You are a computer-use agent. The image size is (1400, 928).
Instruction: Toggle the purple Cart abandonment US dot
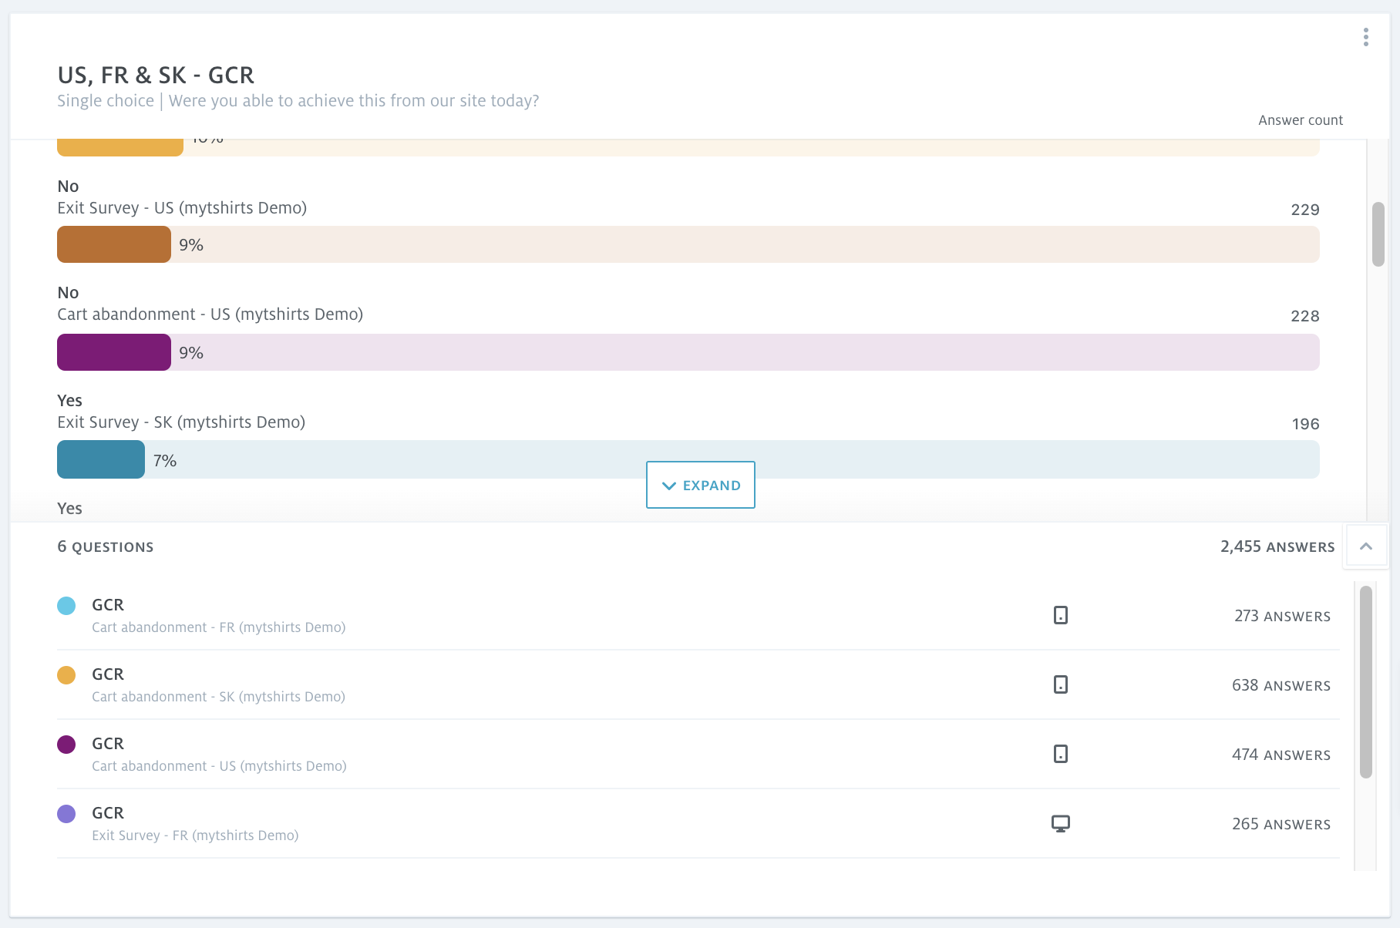click(66, 745)
